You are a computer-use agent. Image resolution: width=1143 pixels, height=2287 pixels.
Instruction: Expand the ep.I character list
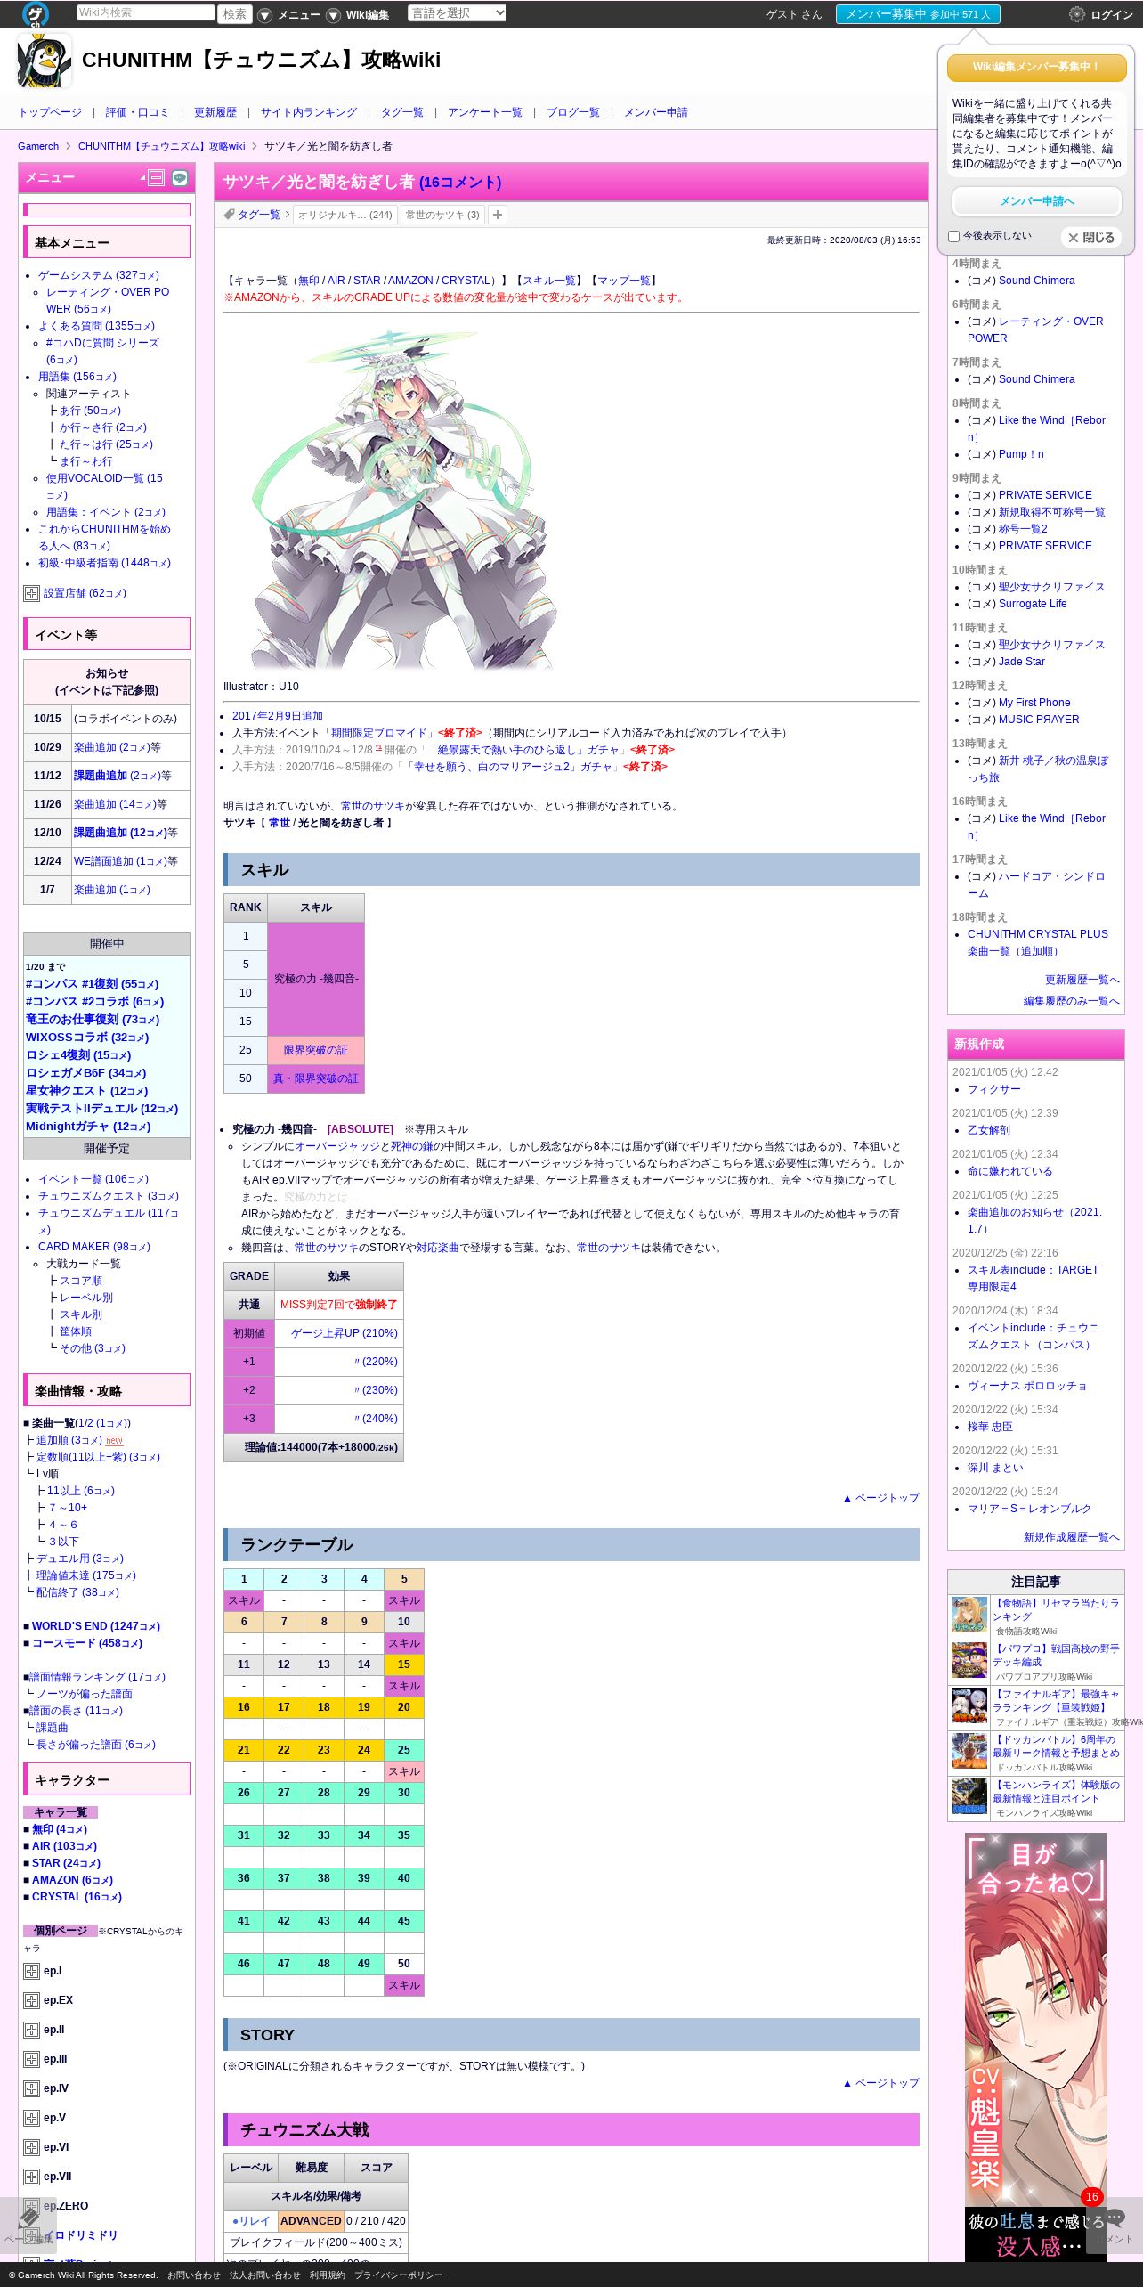click(x=31, y=1971)
